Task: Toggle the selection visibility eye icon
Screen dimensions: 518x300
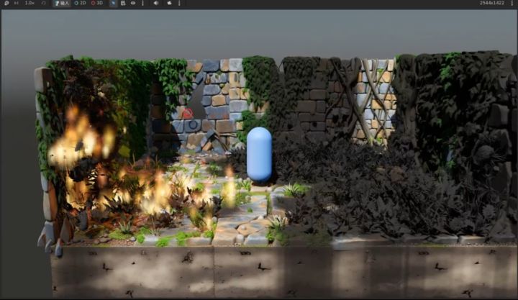Action: tap(133, 3)
